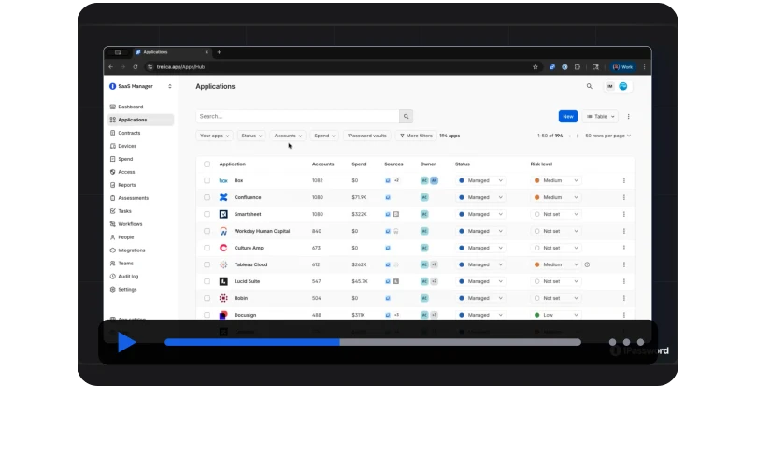Open the Table view dropdown

click(600, 116)
